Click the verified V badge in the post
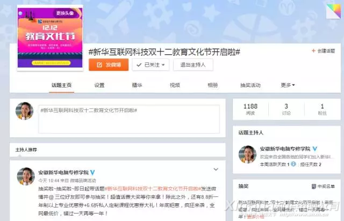This screenshot has width=344, height=221. [x=92, y=173]
